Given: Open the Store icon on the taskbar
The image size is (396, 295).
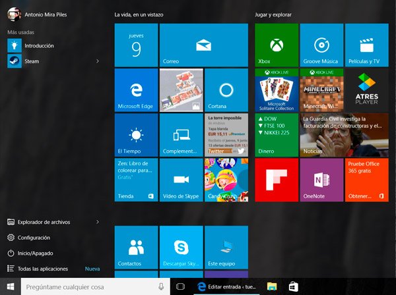Looking at the screenshot, I should [x=293, y=286].
